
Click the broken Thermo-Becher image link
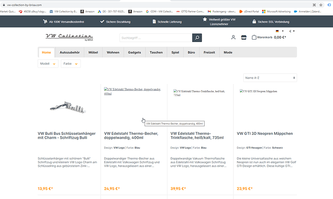point(133,91)
